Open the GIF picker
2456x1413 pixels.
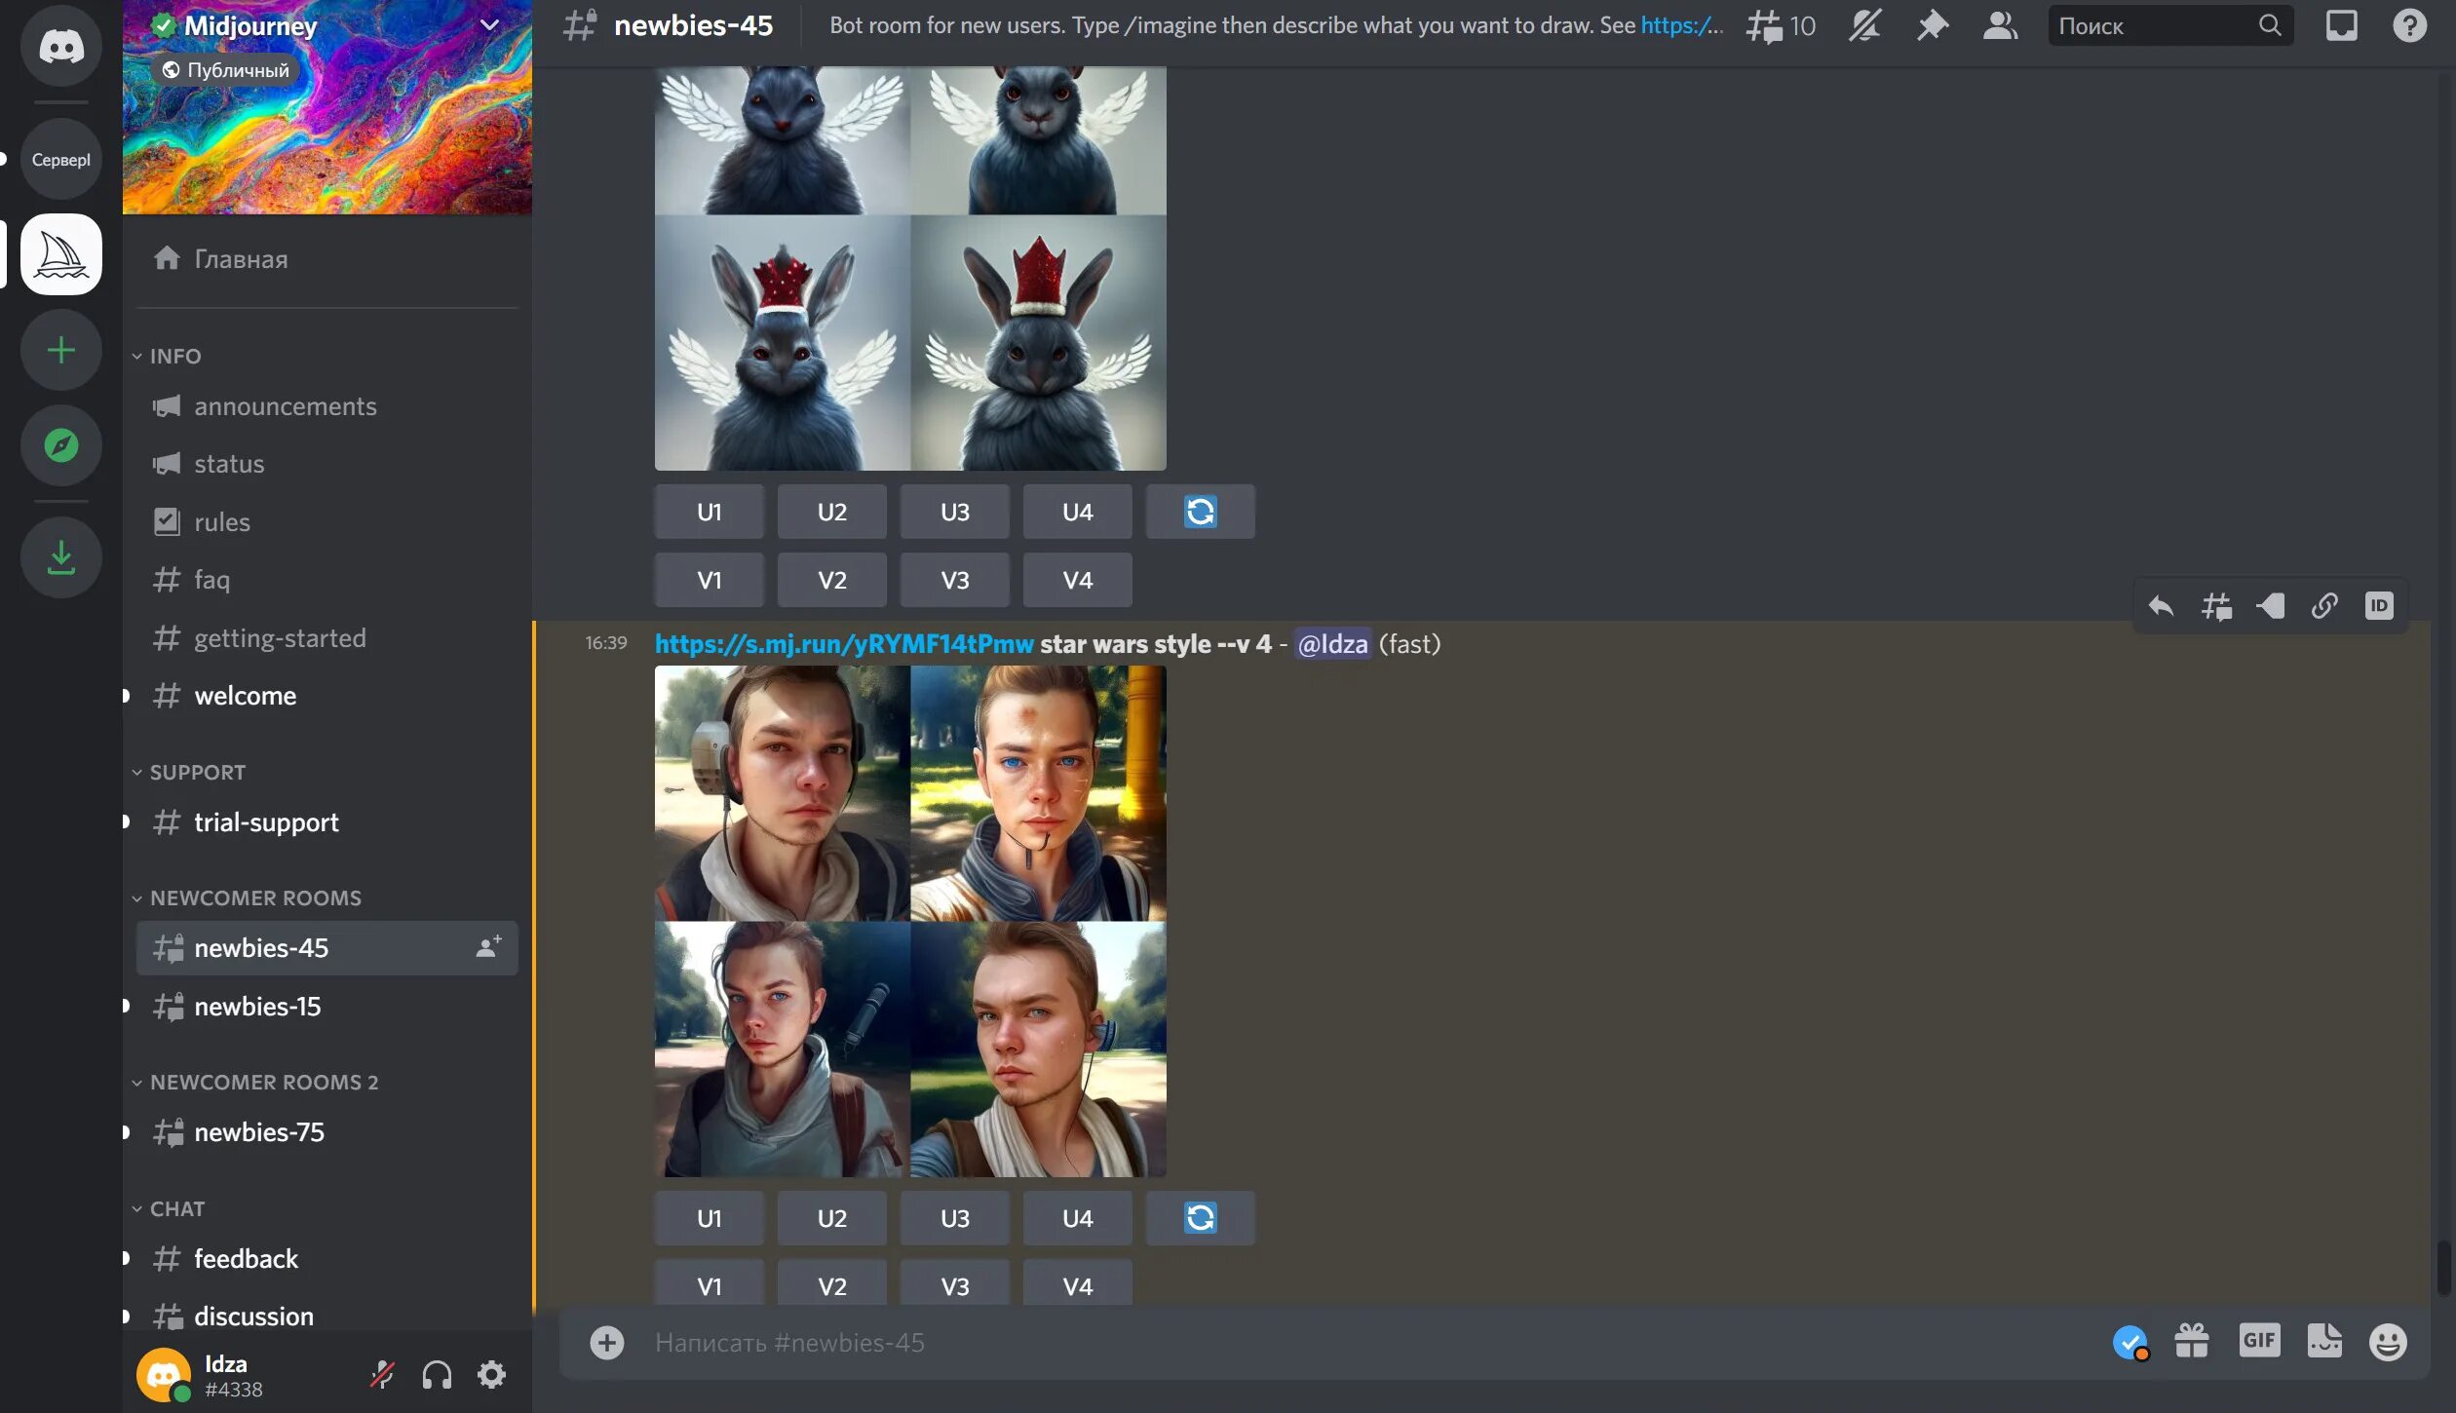pyautogui.click(x=2258, y=1341)
